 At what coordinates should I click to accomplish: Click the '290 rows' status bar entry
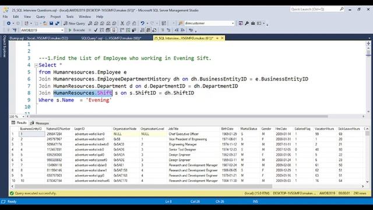pyautogui.click(x=360, y=193)
